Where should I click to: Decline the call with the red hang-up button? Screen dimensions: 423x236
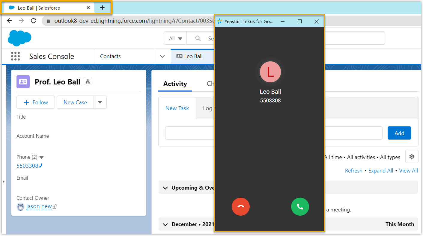(x=240, y=207)
